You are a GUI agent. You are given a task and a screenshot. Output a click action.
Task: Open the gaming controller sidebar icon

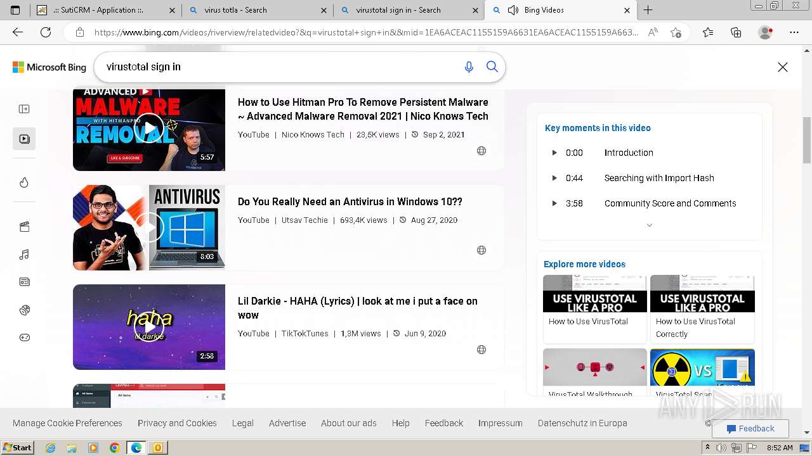(x=24, y=338)
